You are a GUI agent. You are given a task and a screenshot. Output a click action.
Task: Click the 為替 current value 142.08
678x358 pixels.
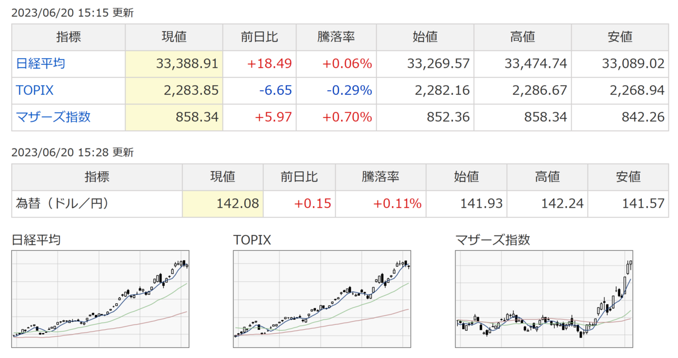(x=238, y=204)
